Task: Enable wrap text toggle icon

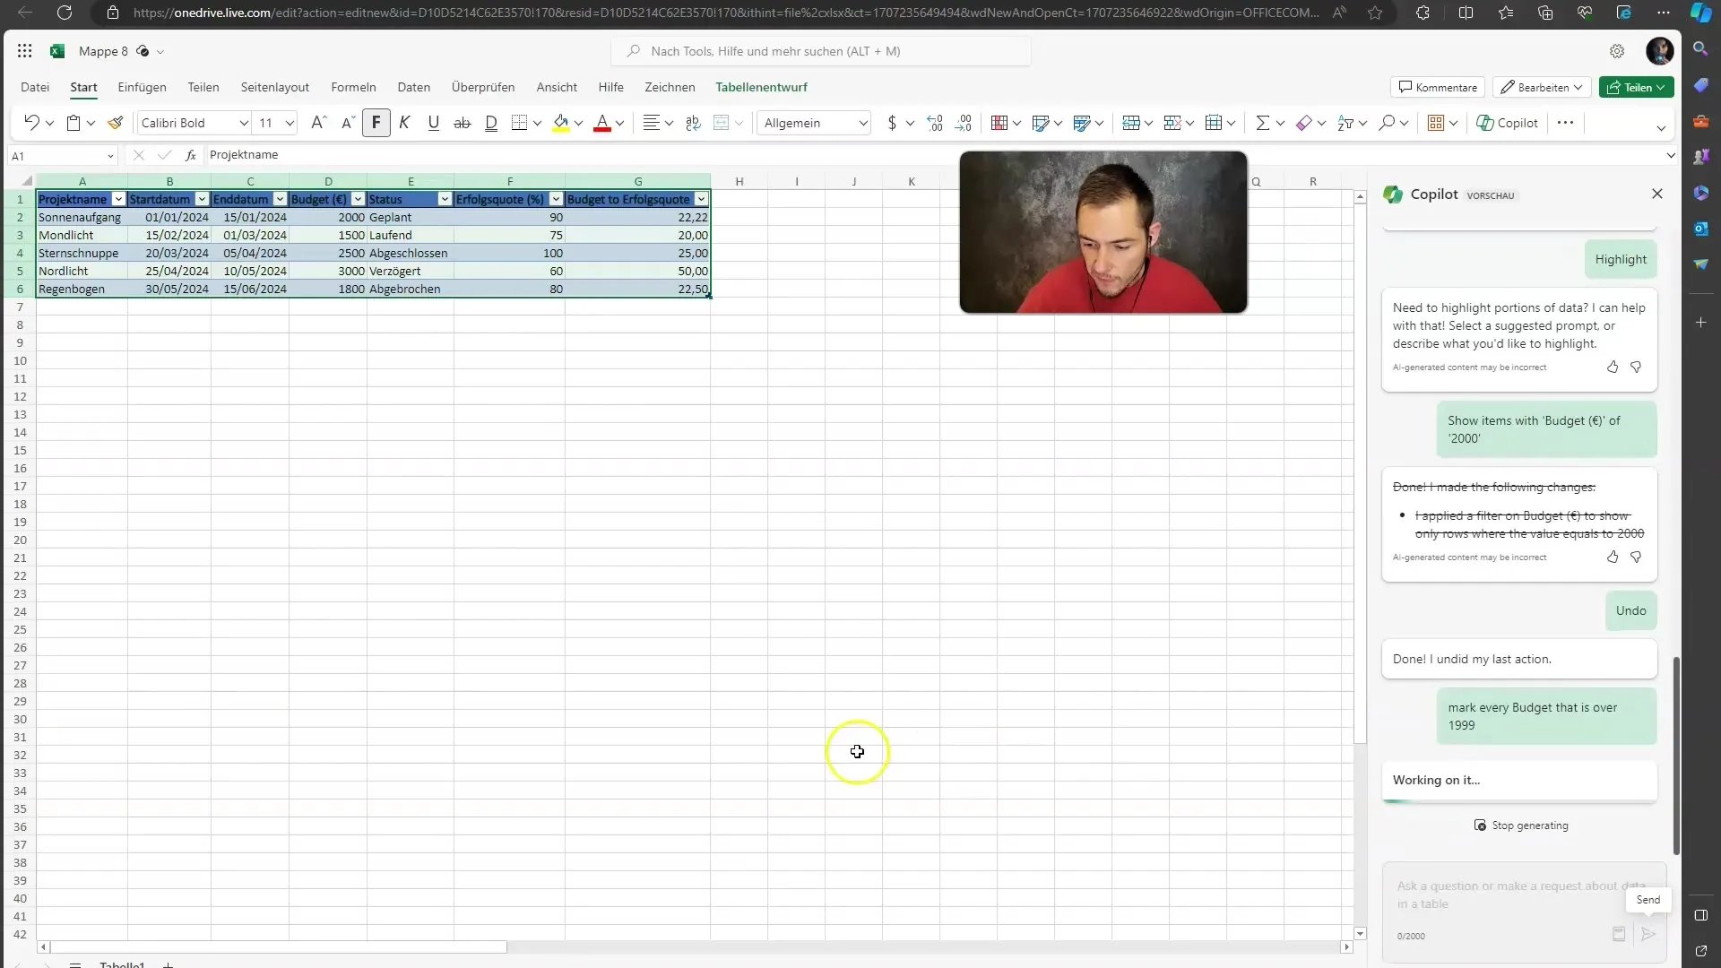Action: [693, 123]
